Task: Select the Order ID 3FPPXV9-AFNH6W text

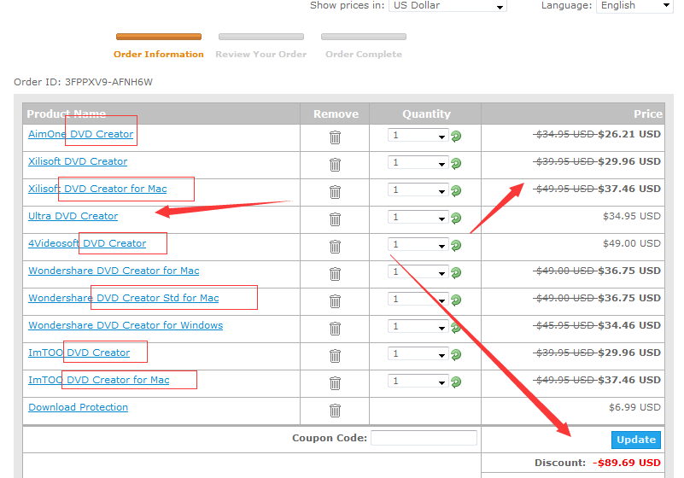Action: tap(83, 82)
